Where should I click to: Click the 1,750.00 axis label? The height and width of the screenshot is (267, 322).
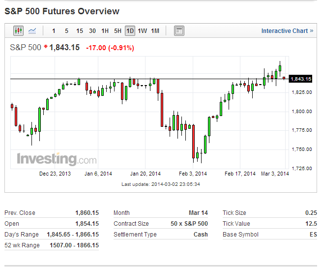tap(302, 149)
